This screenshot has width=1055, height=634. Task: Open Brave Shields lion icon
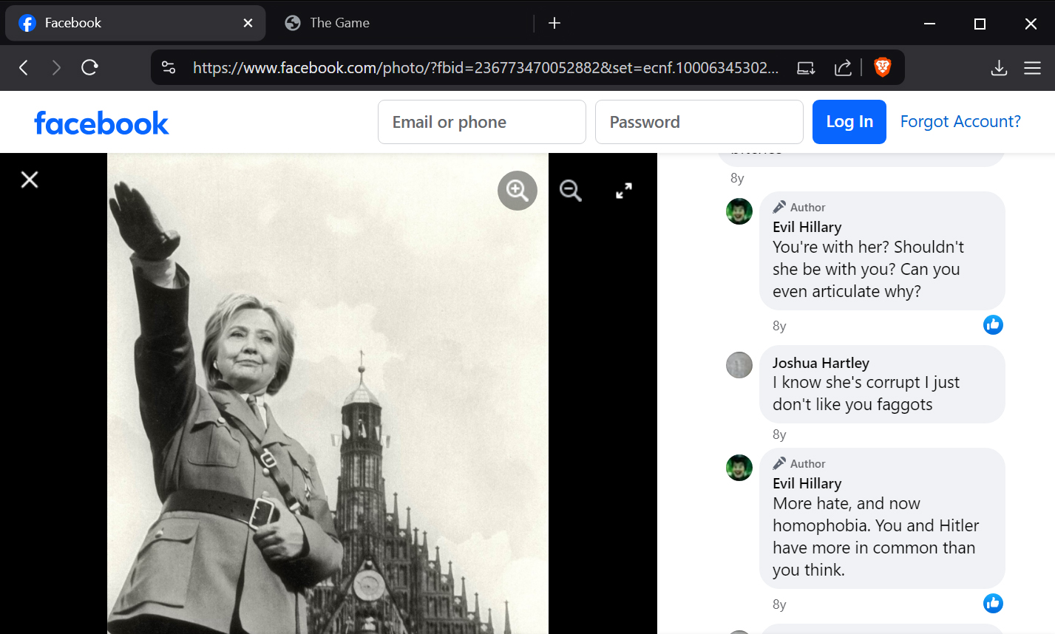point(882,67)
